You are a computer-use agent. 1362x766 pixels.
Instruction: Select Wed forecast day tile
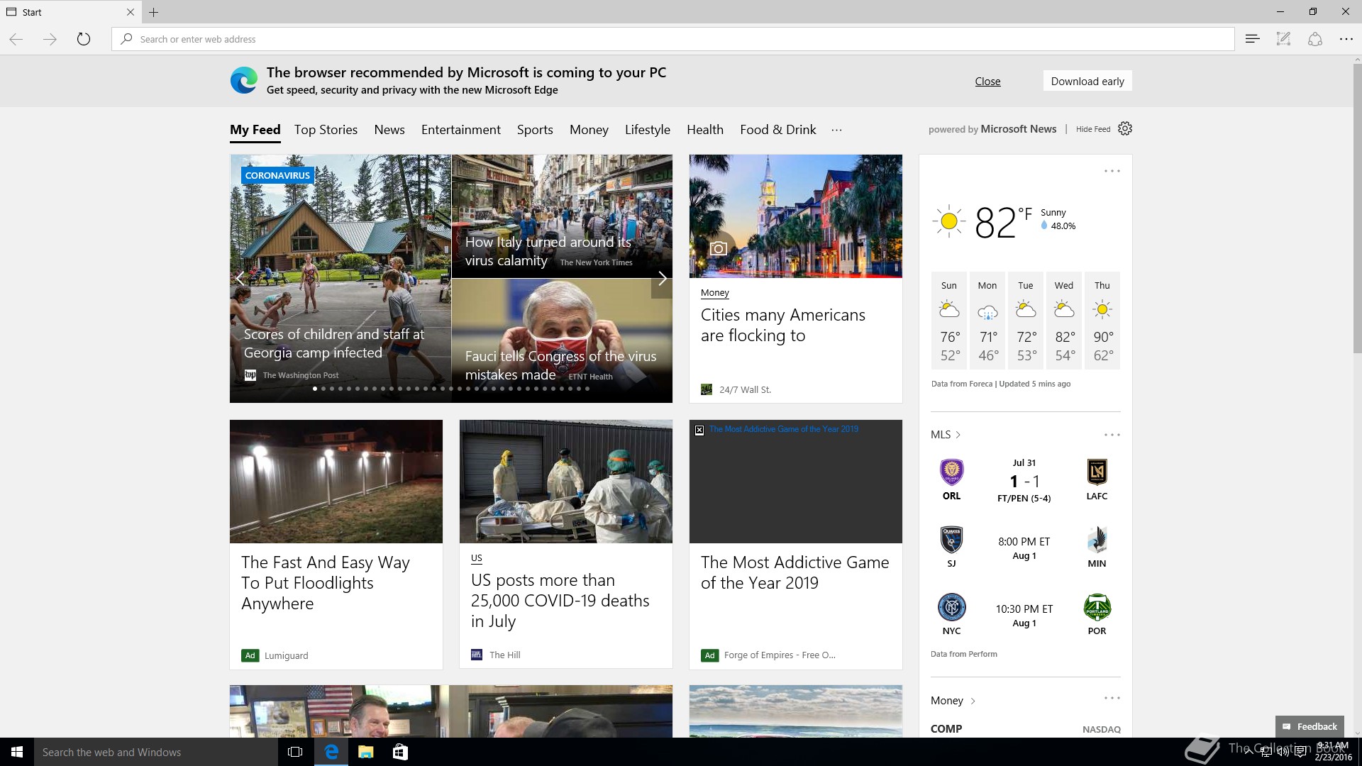point(1063,321)
